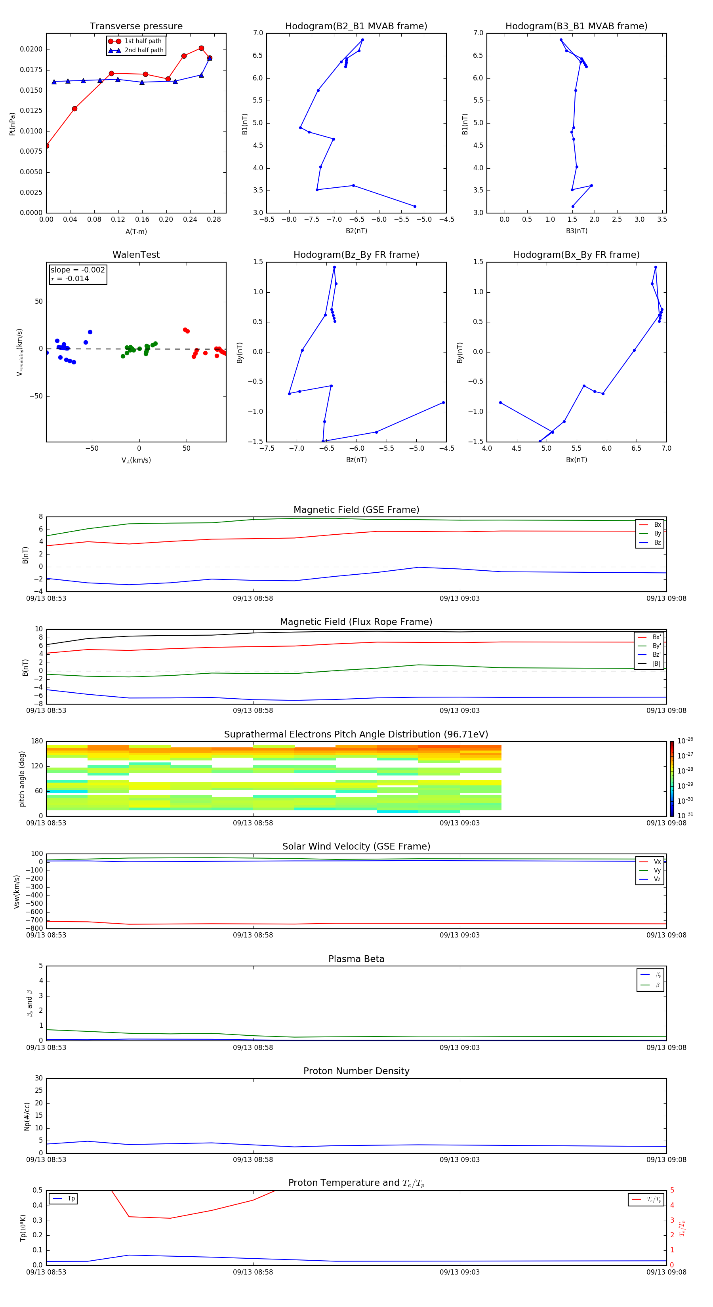Viewport: 713px width, 1307px height.
Task: Click the Bx' entry in flux rope legend
Action: (x=649, y=637)
